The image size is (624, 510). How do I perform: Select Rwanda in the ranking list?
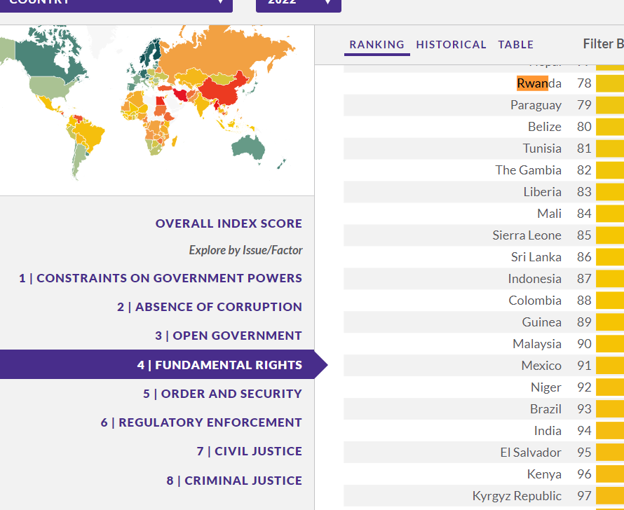click(x=538, y=83)
